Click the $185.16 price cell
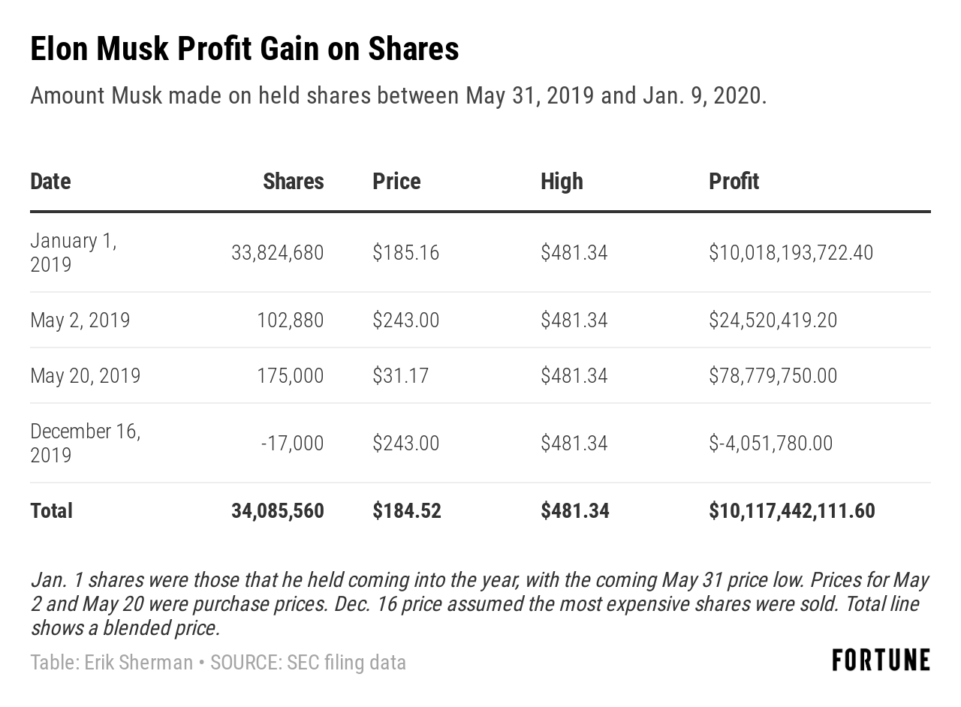Image resolution: width=961 pixels, height=707 pixels. tap(405, 252)
